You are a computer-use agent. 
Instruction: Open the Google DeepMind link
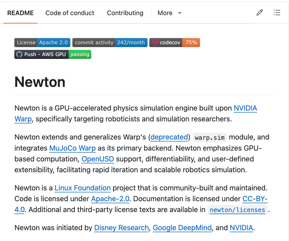pos(182,228)
